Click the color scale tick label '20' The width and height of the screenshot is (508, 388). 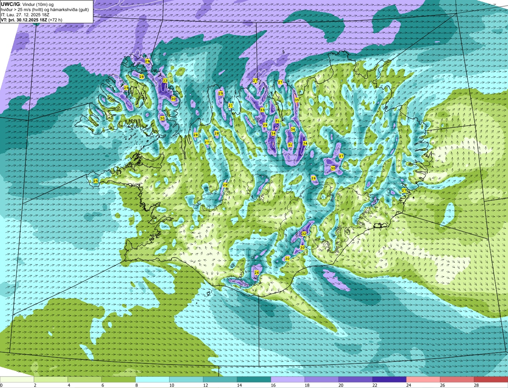point(341,385)
